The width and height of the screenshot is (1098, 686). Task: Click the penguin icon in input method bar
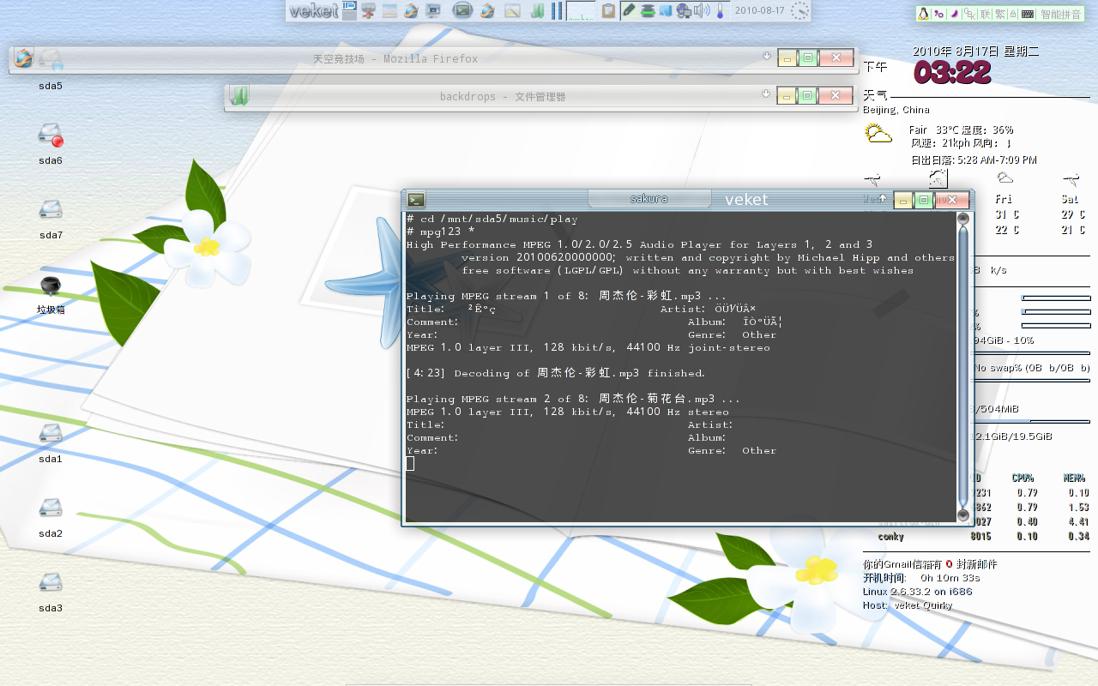[924, 14]
